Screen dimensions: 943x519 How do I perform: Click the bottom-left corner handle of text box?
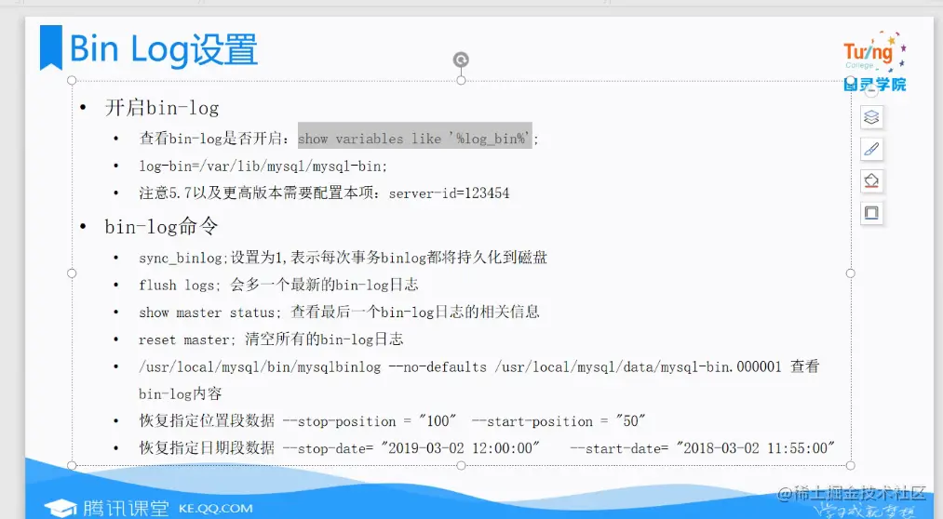tap(72, 466)
